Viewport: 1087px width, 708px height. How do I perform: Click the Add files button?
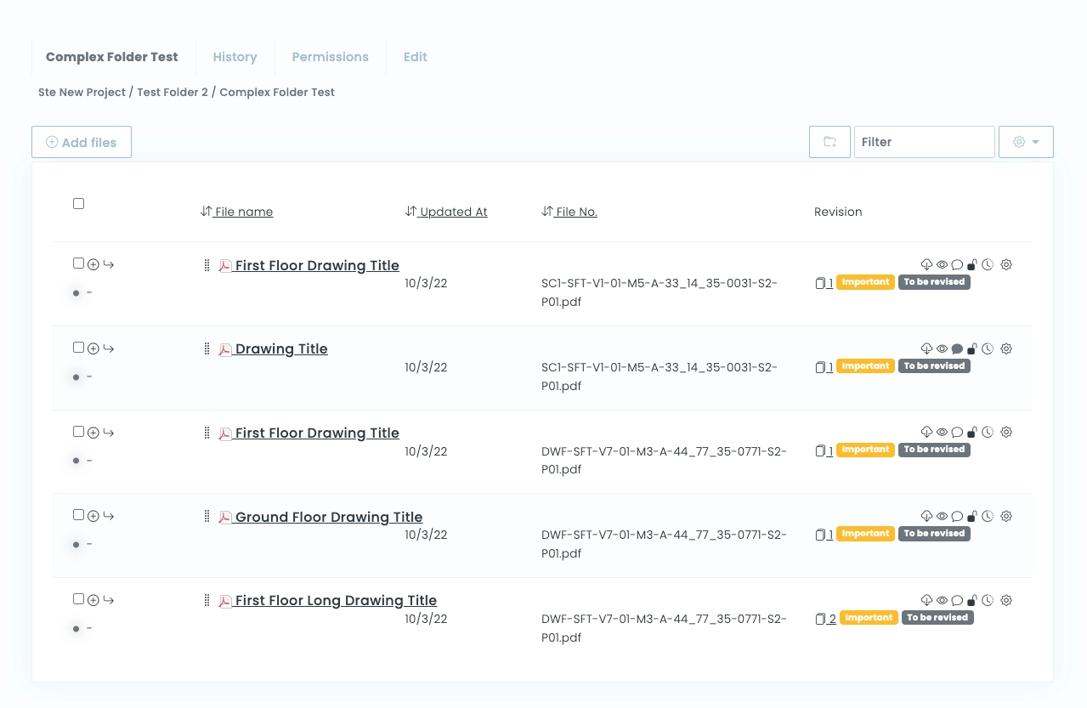point(82,142)
